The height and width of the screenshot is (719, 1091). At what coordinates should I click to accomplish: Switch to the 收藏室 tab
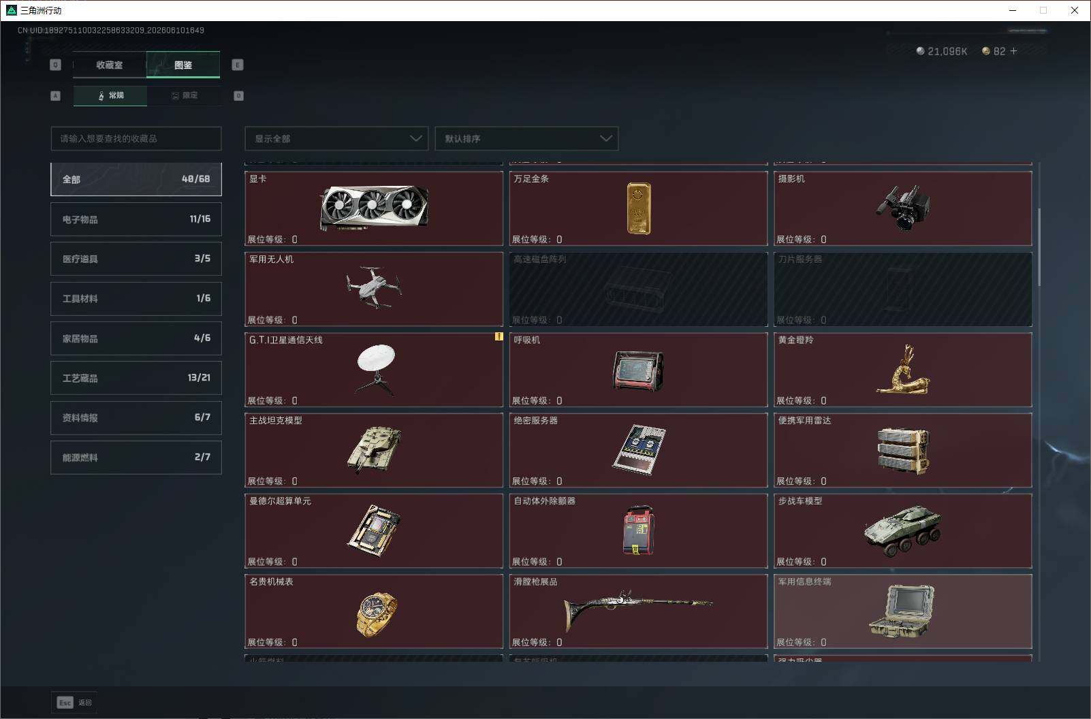[110, 65]
